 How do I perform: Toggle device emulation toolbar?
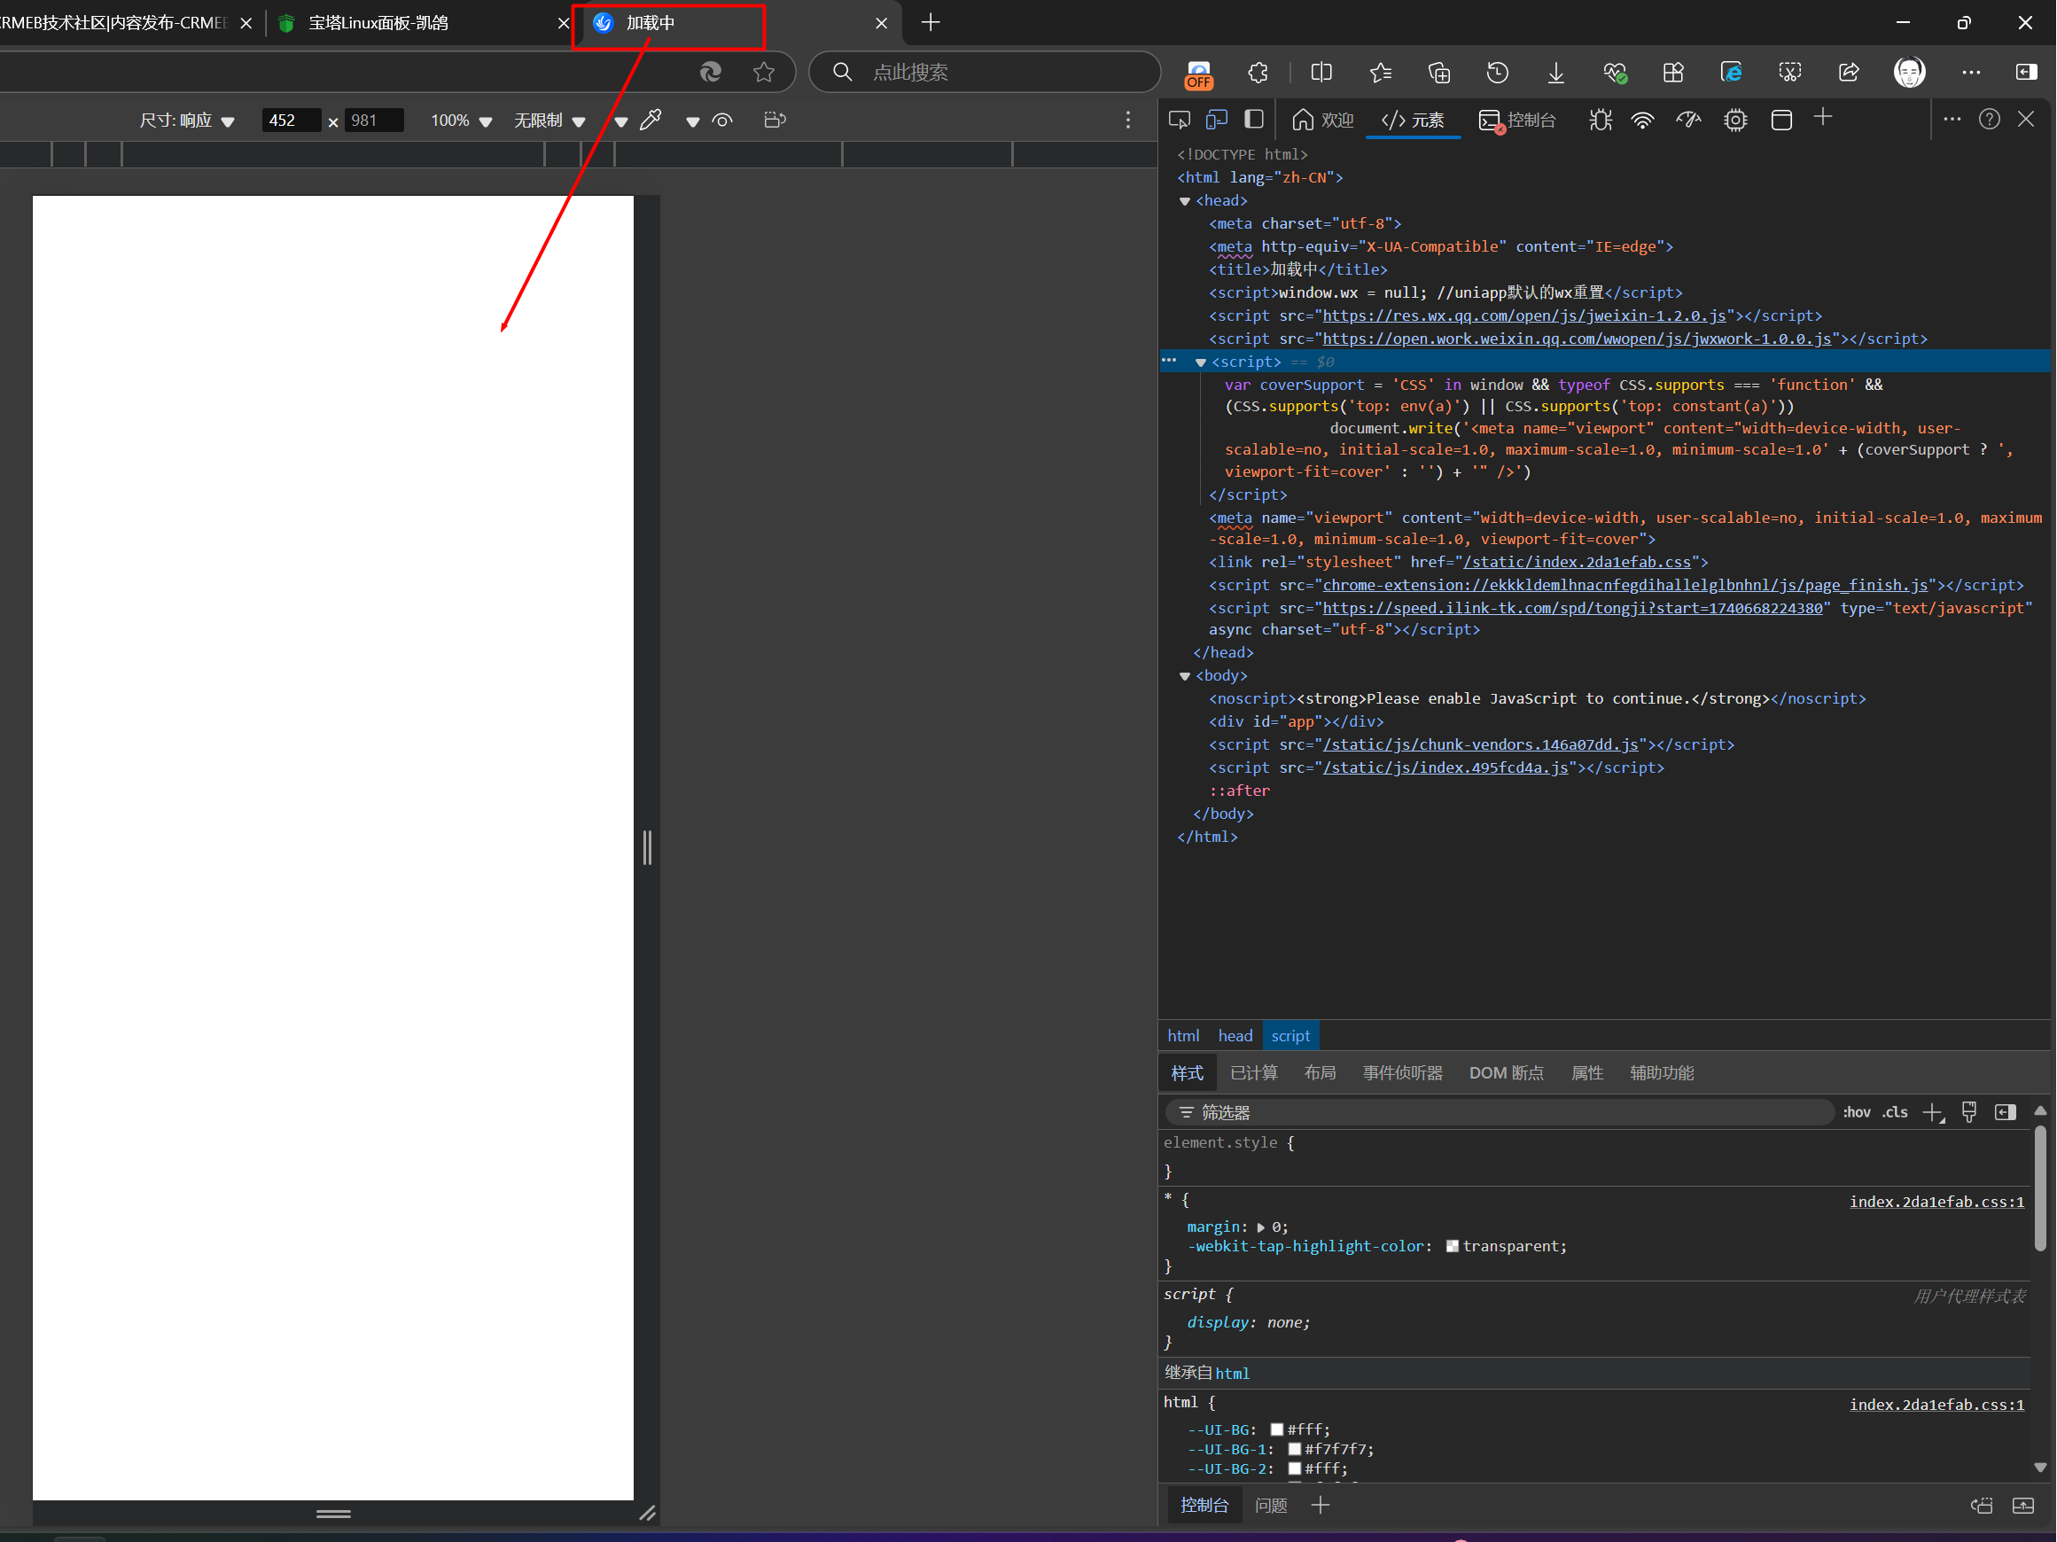(1218, 120)
